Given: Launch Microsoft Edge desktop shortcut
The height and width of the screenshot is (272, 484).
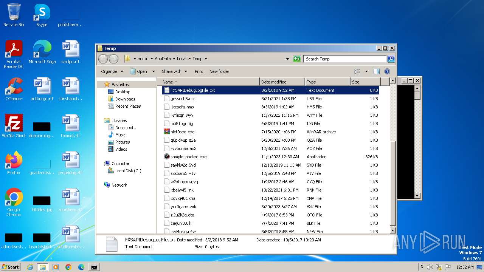Looking at the screenshot, I should [x=42, y=52].
